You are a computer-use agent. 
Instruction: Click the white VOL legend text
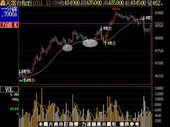point(15,100)
